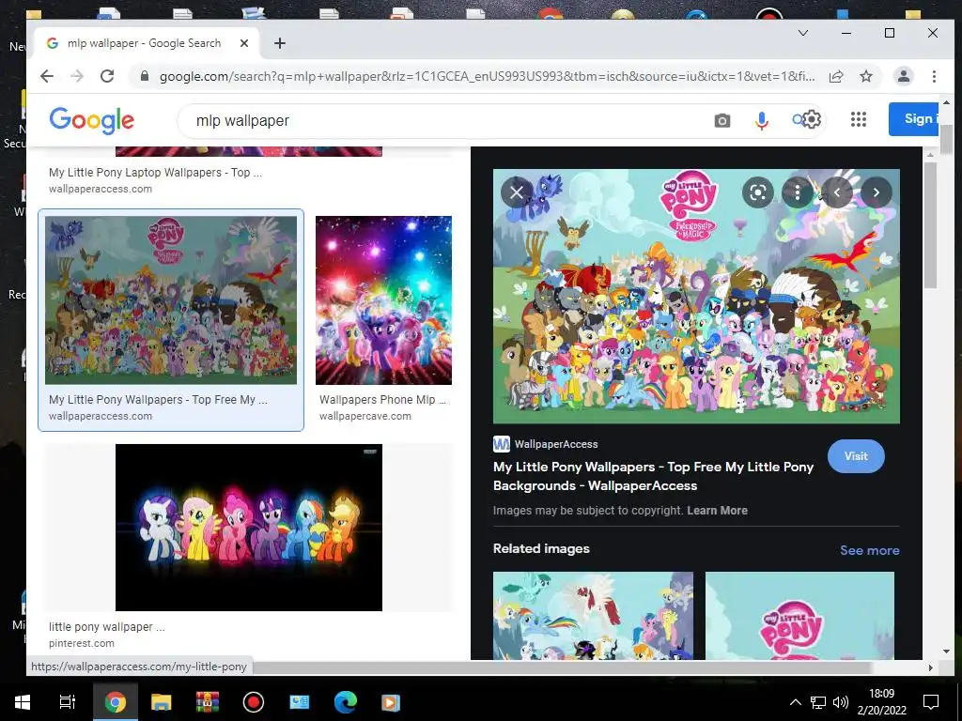Click 'Wallpapers Phone Mlp ...' caption
This screenshot has width=962, height=721.
click(382, 399)
